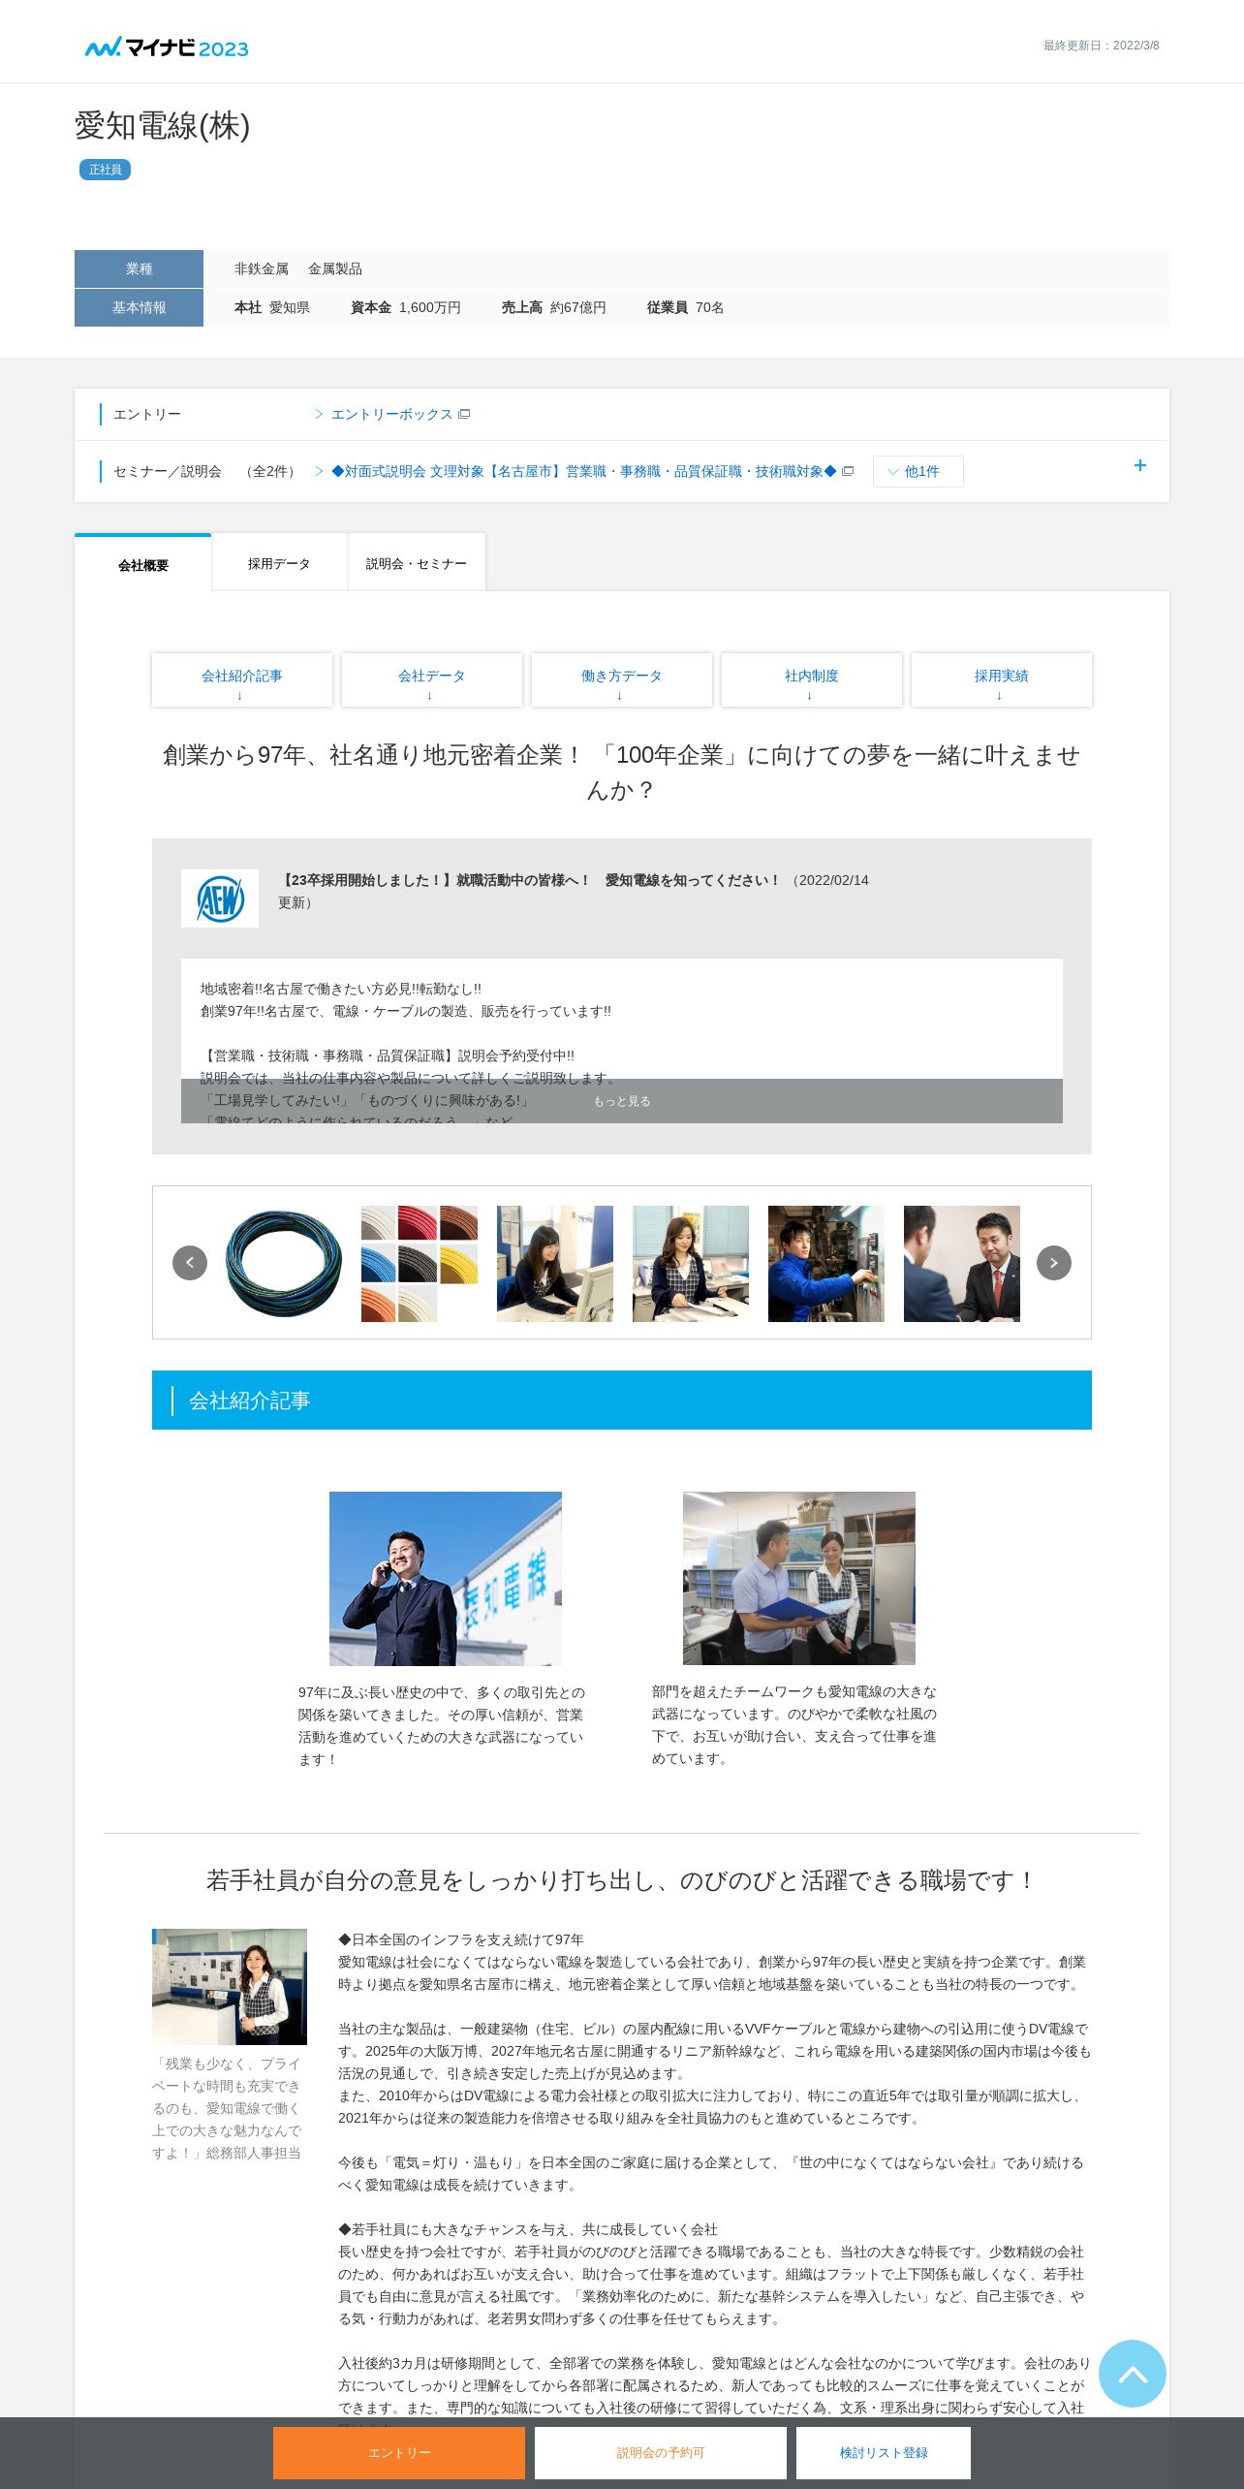Expand seminar section with plus icon

click(x=1139, y=465)
